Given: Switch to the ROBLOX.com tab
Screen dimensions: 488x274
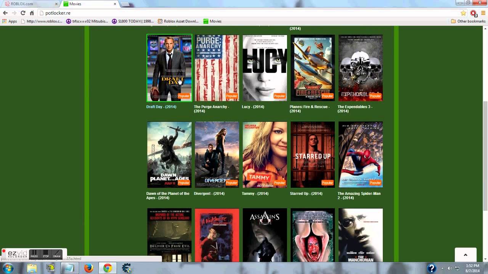Looking at the screenshot, I should click(30, 4).
